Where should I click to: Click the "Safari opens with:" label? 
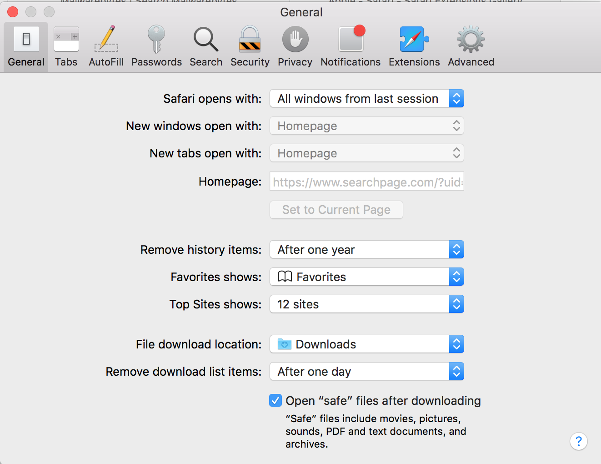tap(212, 99)
